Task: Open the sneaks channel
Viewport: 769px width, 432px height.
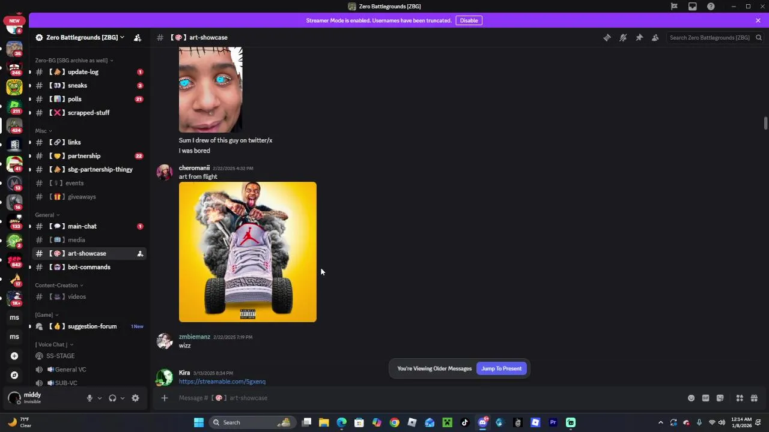Action: tap(89, 86)
